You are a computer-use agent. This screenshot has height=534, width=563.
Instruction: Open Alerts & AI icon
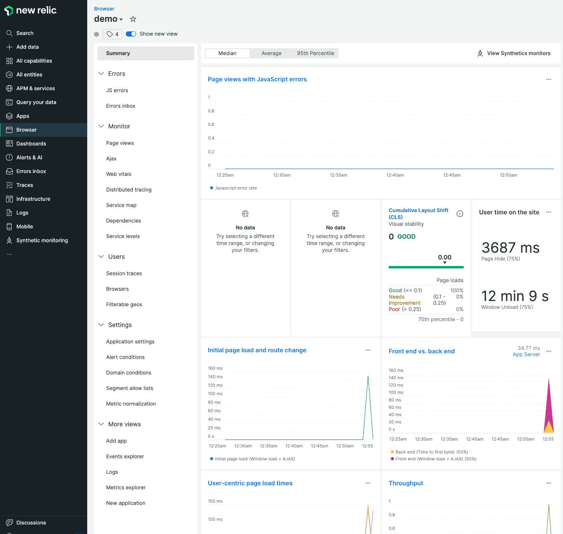point(9,157)
